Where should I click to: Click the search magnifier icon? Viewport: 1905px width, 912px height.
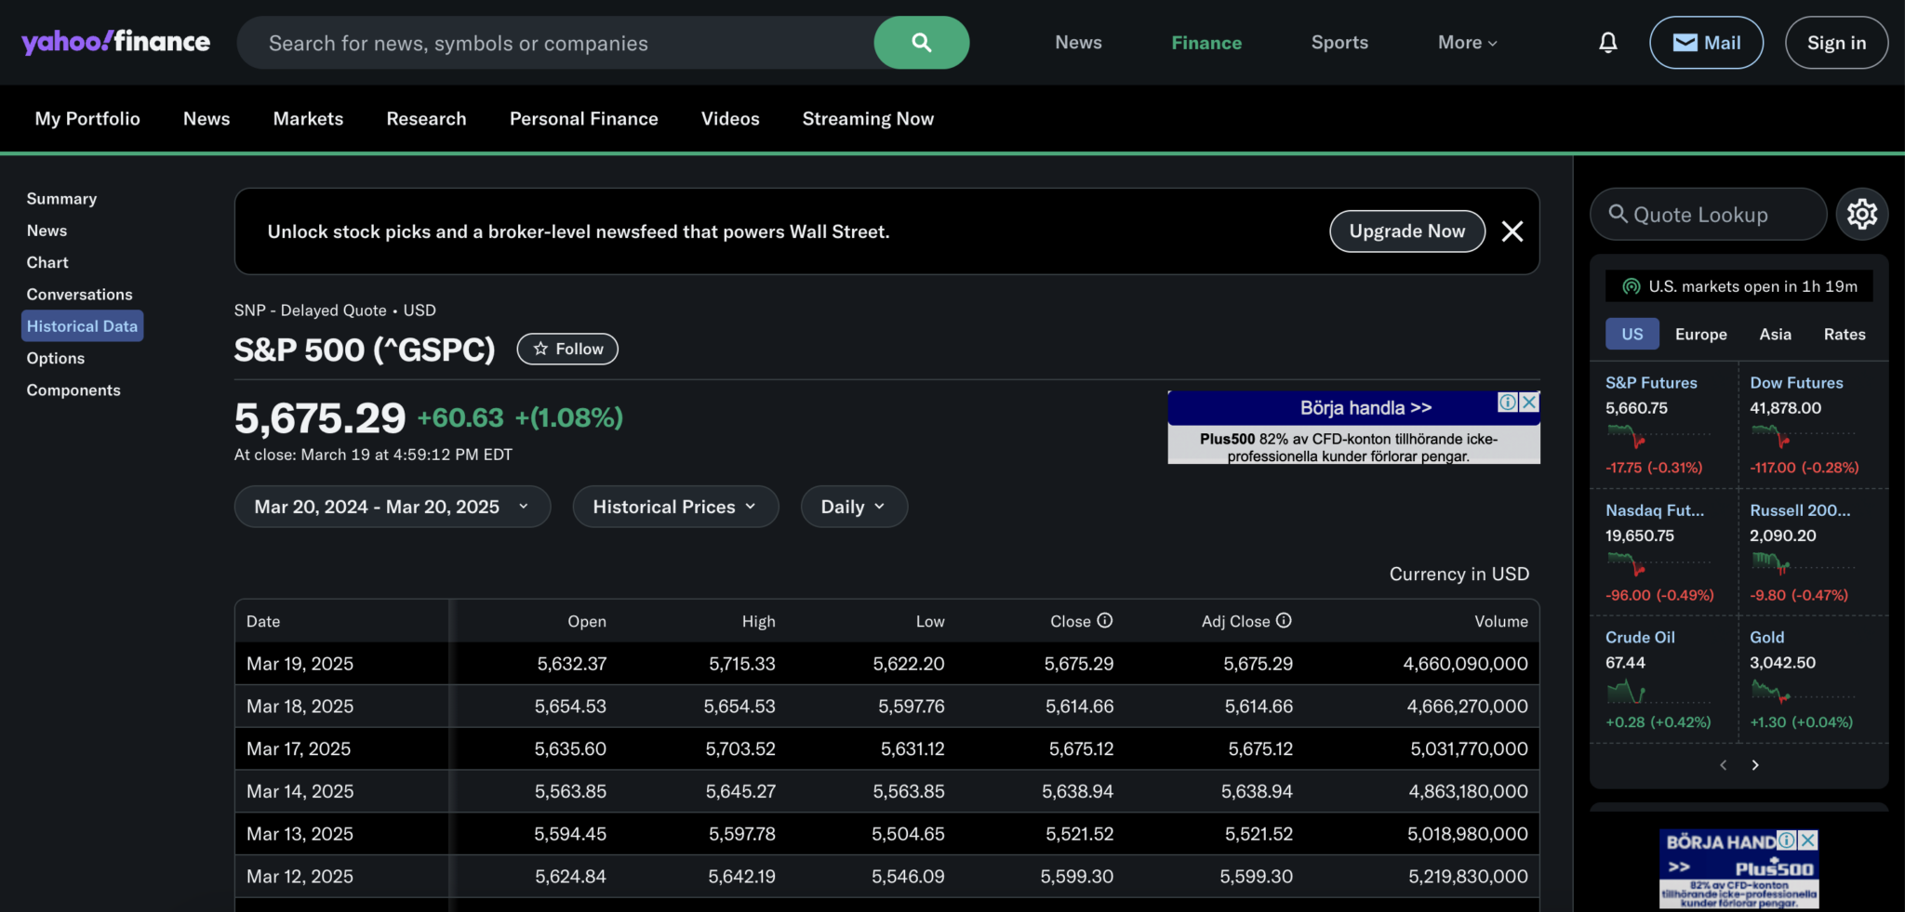click(x=920, y=42)
